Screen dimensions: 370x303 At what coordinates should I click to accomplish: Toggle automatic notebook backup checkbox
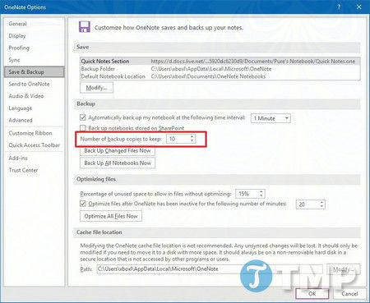pos(83,117)
